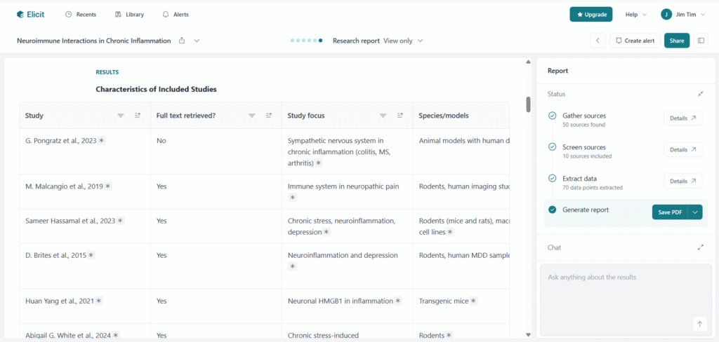Click the Share button
The height and width of the screenshot is (342, 719).
pyautogui.click(x=676, y=41)
